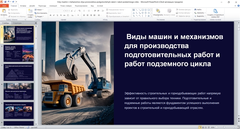Viewport: 240px width, 129px height.
Task: Insert a text box from the shapes gallery
Action: click(x=133, y=10)
